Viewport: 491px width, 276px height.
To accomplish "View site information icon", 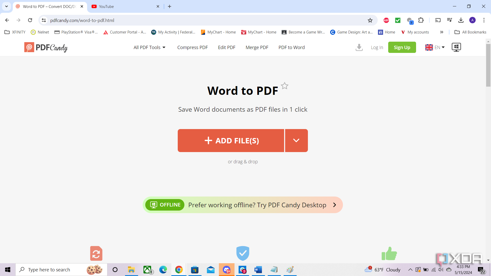I will 44,20.
